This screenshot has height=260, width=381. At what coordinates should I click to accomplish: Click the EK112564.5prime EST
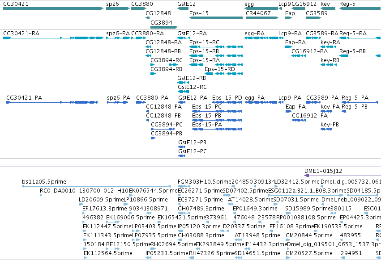pyautogui.click(x=85, y=258)
